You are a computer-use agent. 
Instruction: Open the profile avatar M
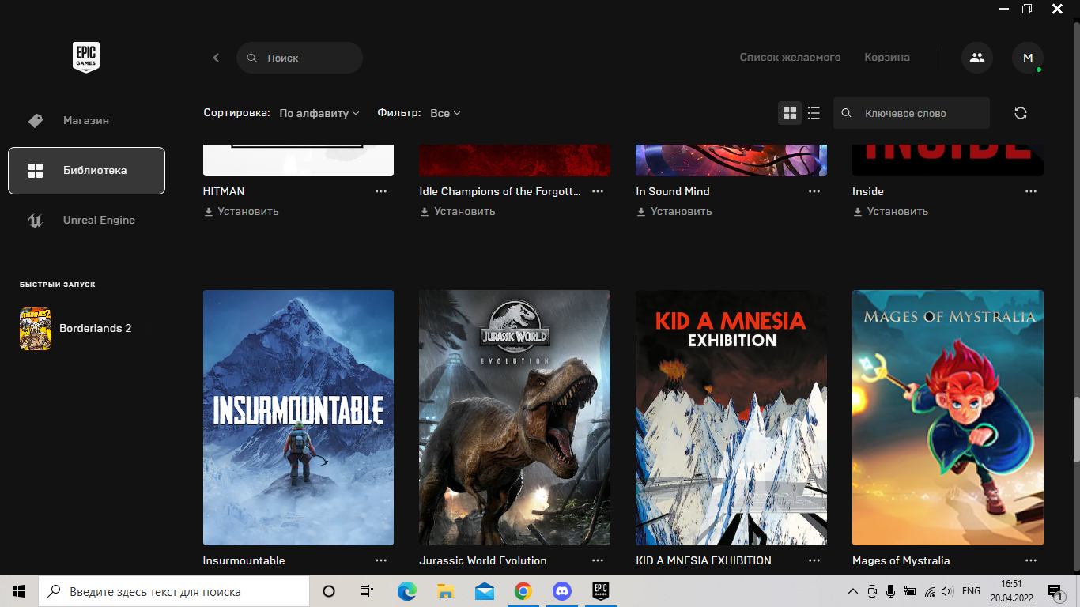click(1028, 58)
